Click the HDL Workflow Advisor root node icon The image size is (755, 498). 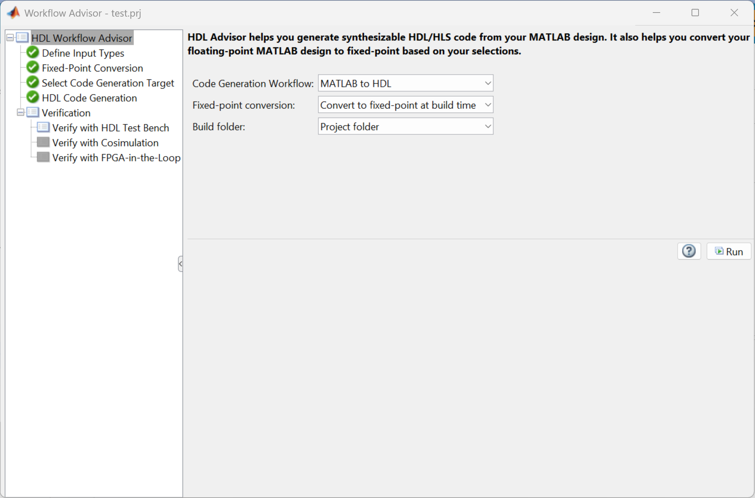tap(22, 37)
